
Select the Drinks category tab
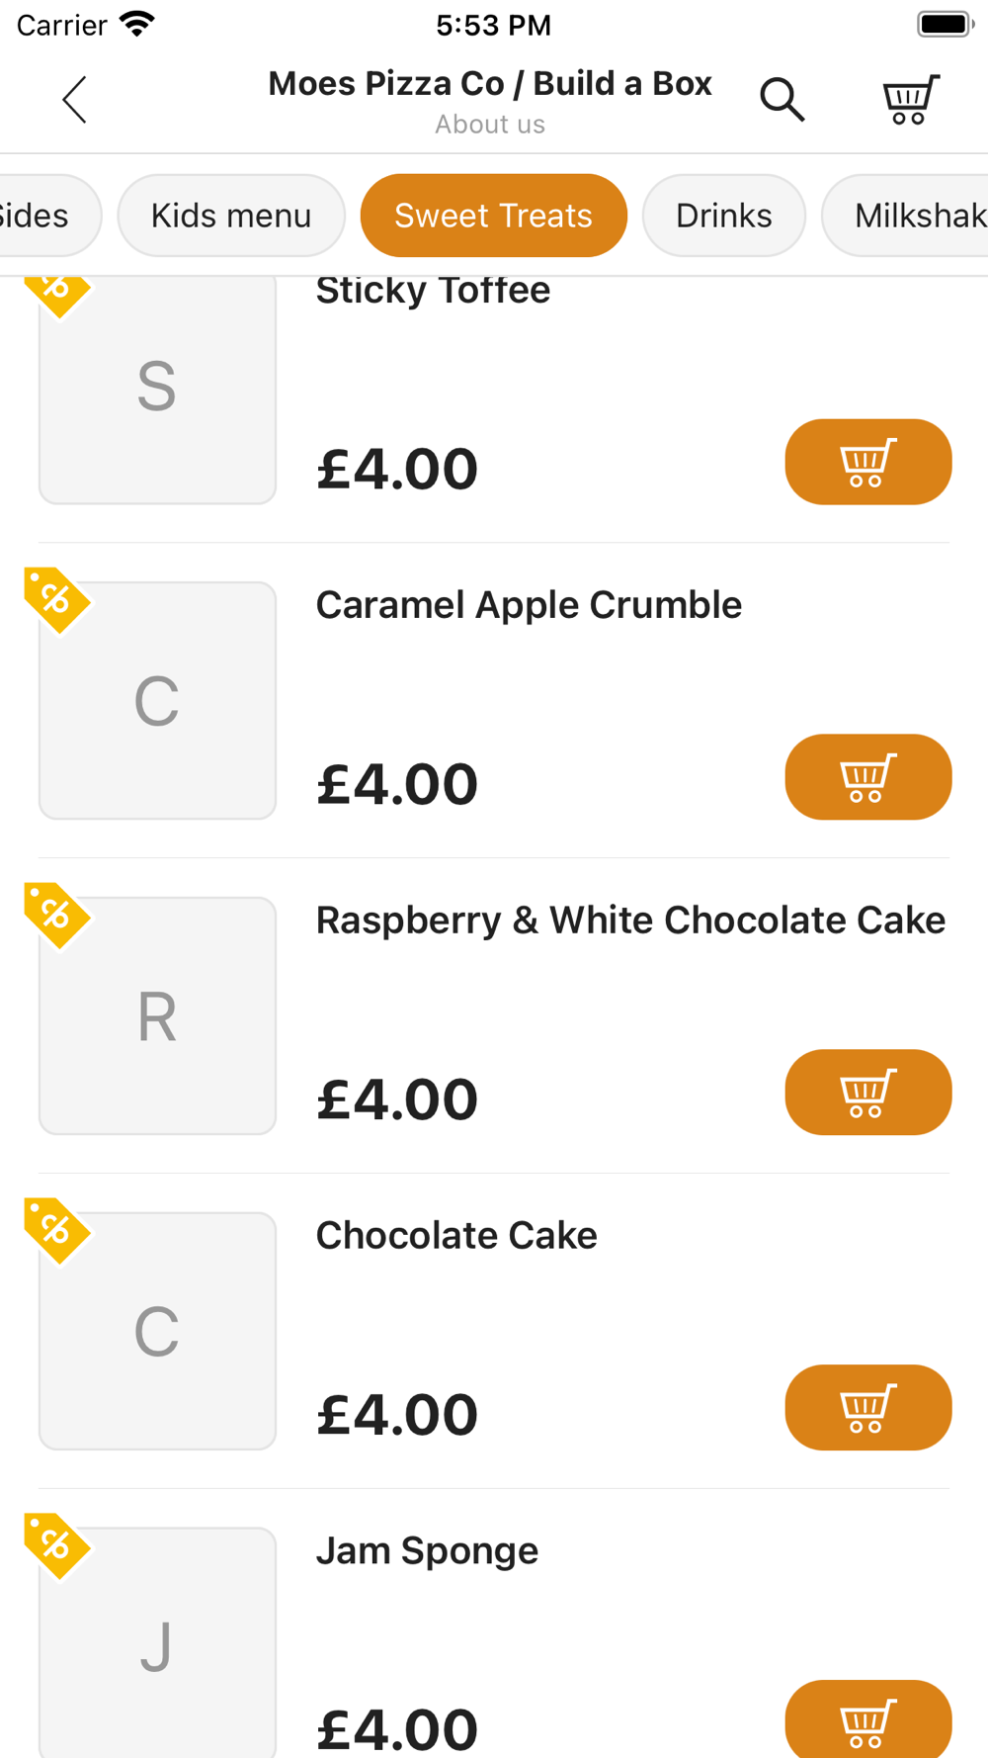724,216
